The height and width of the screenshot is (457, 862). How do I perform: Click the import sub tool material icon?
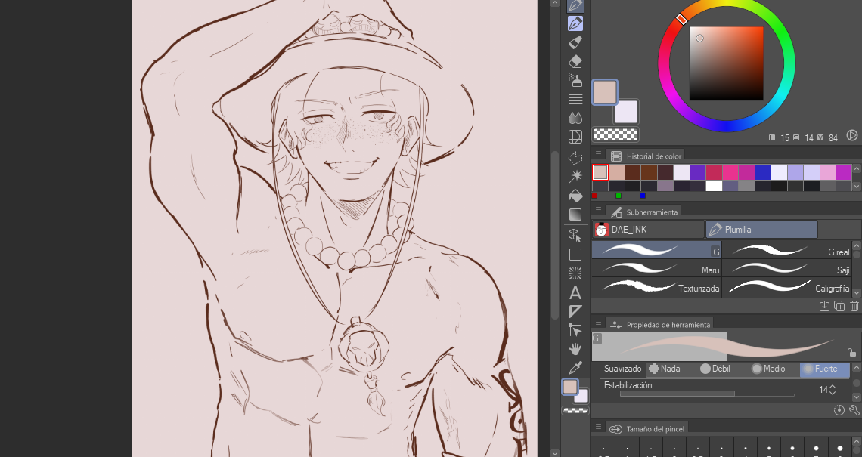(x=824, y=306)
